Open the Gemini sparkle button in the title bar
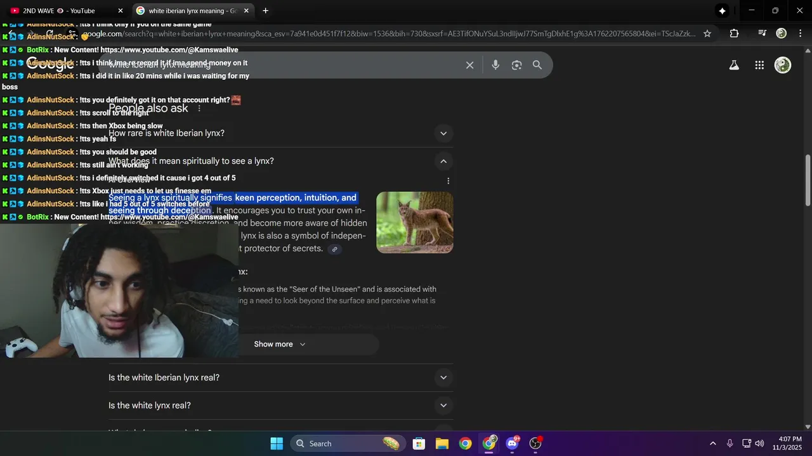 click(x=722, y=11)
